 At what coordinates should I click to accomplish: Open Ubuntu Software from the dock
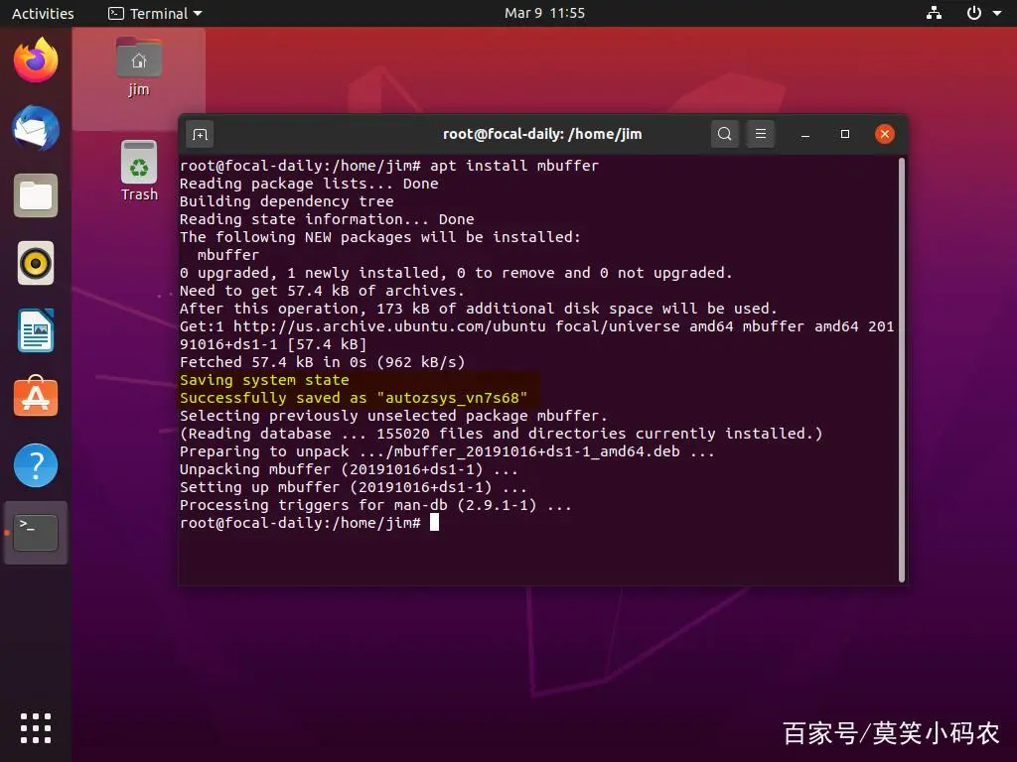click(x=36, y=397)
